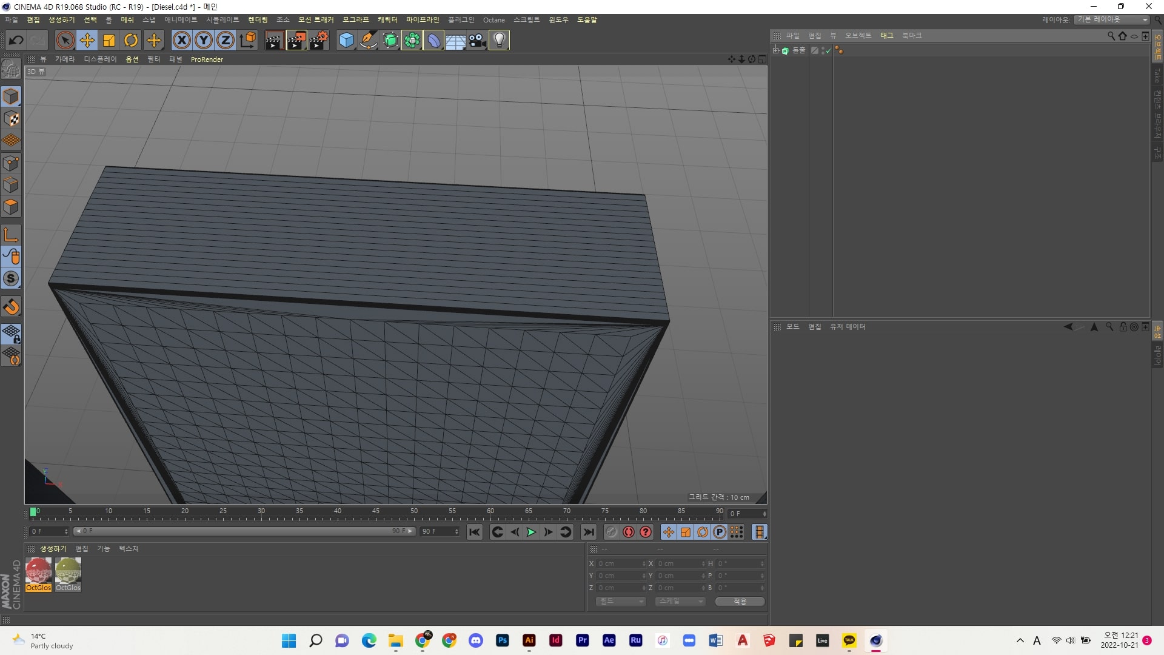Open Edit Render Settings gear clapperboard
Screen dimensions: 1164x655
tap(319, 41)
